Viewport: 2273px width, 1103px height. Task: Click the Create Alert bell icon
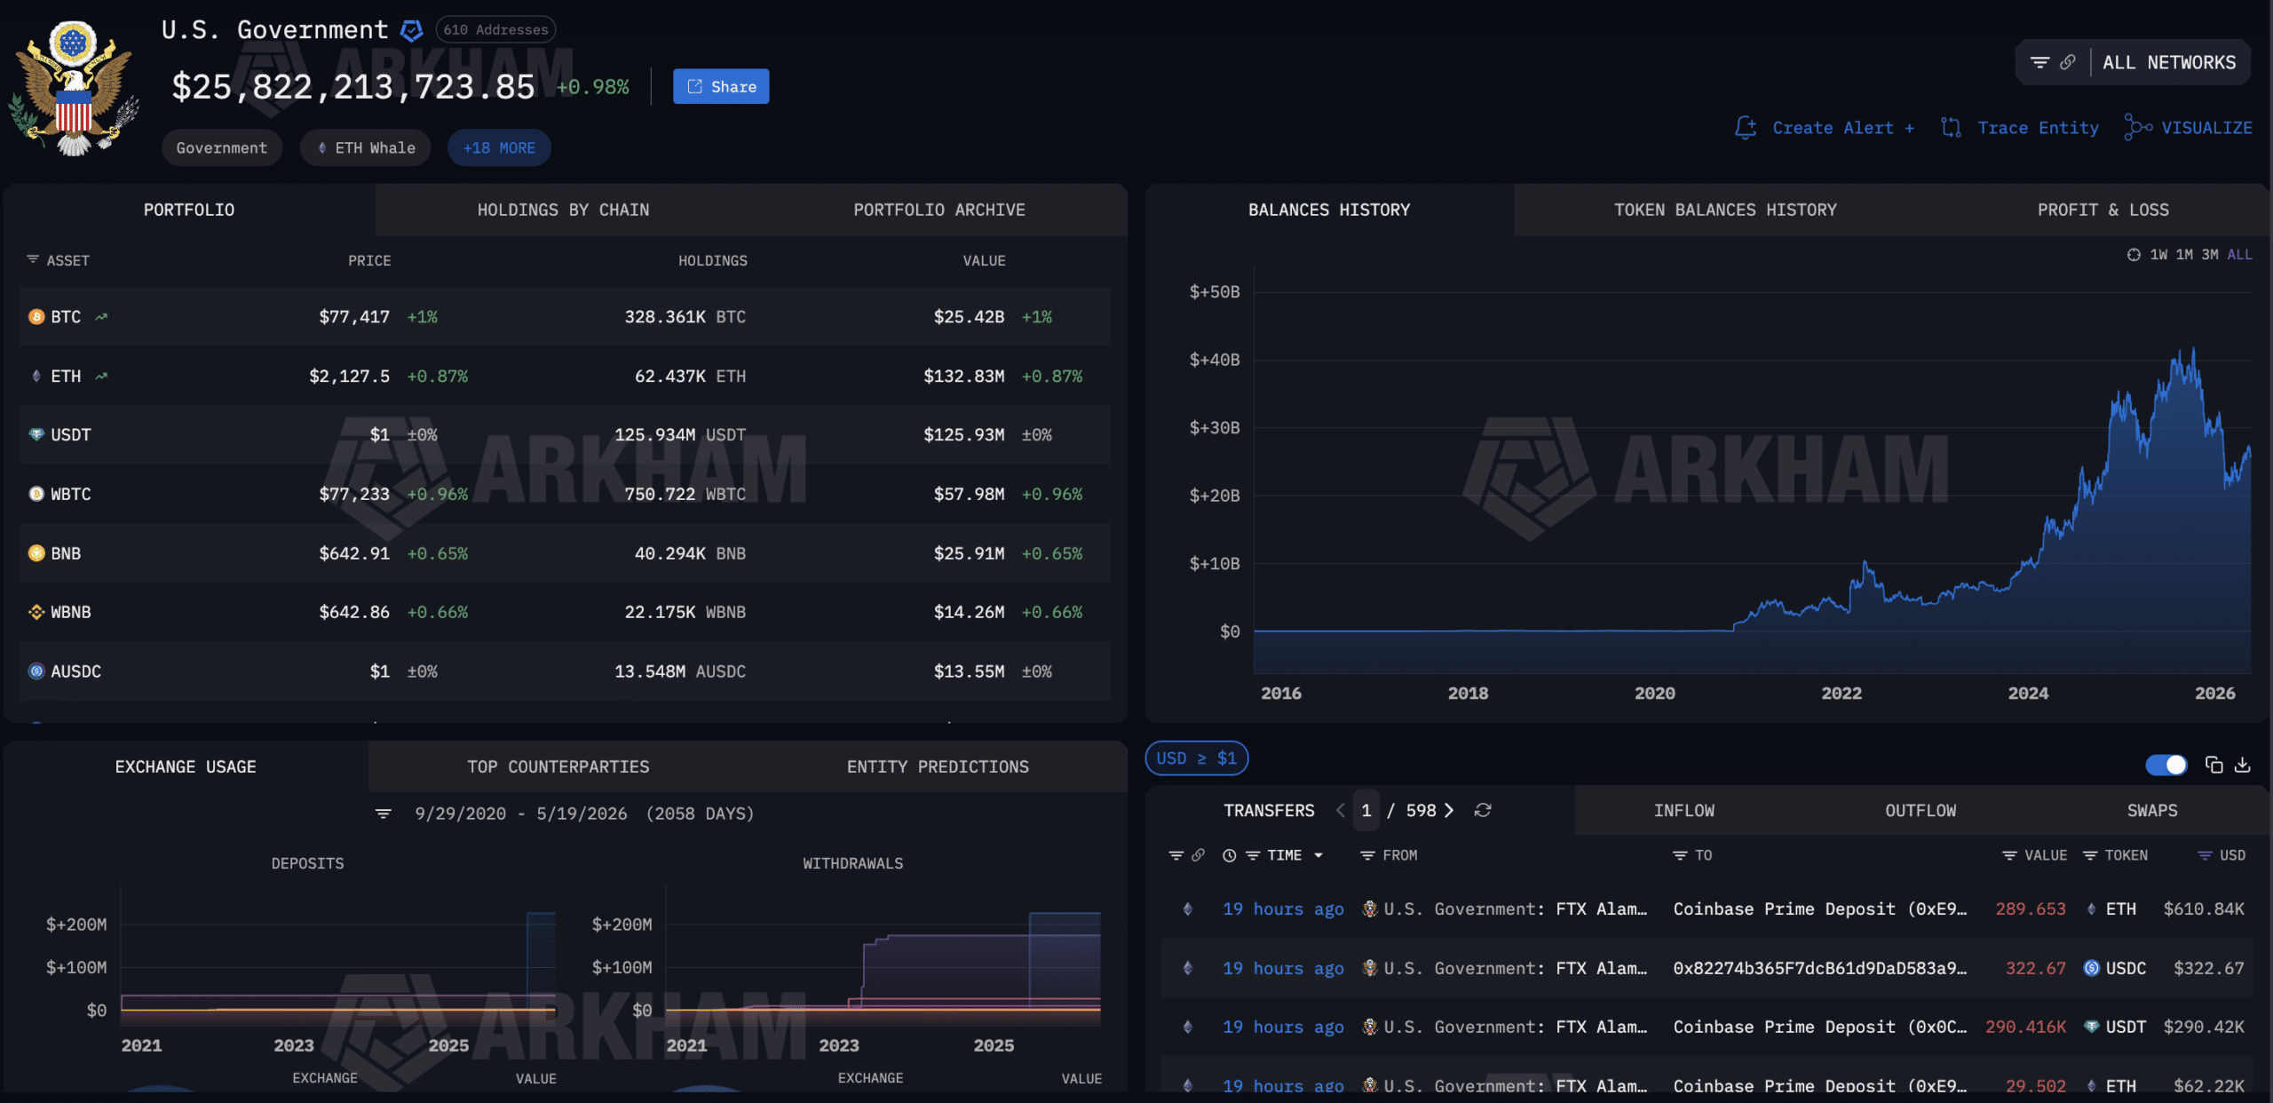[1746, 128]
